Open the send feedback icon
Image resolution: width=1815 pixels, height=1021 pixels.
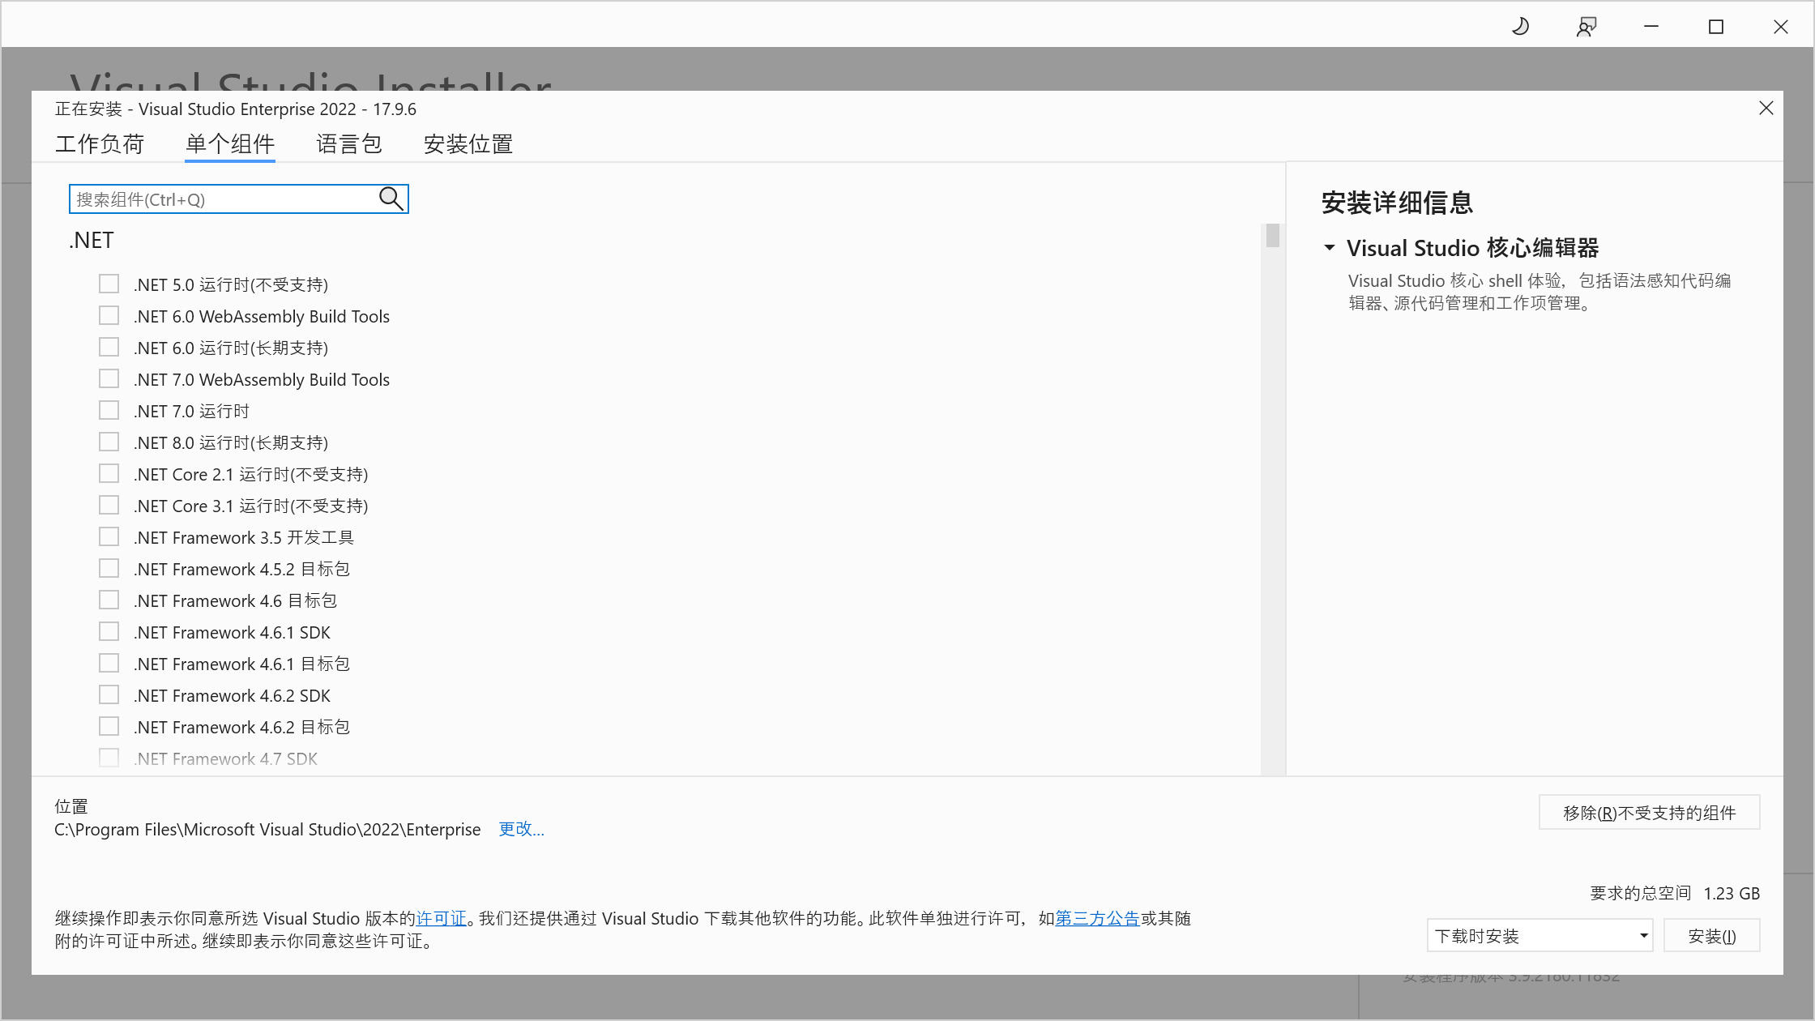tap(1586, 27)
